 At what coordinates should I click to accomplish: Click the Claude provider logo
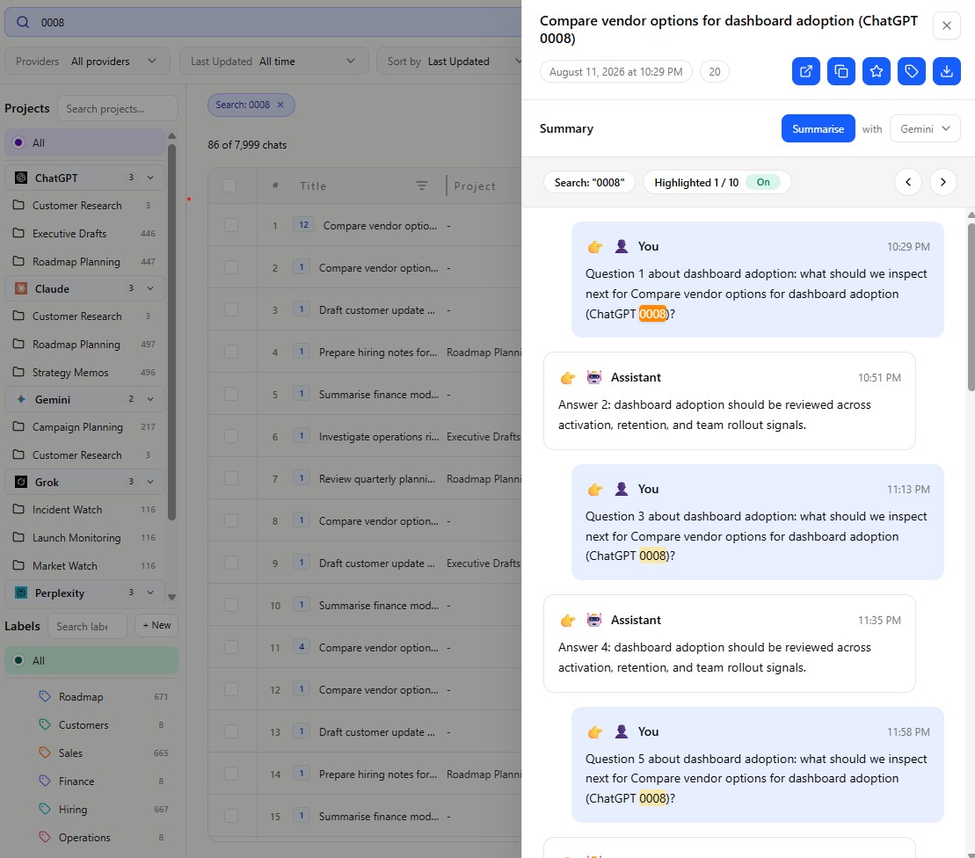tap(21, 288)
